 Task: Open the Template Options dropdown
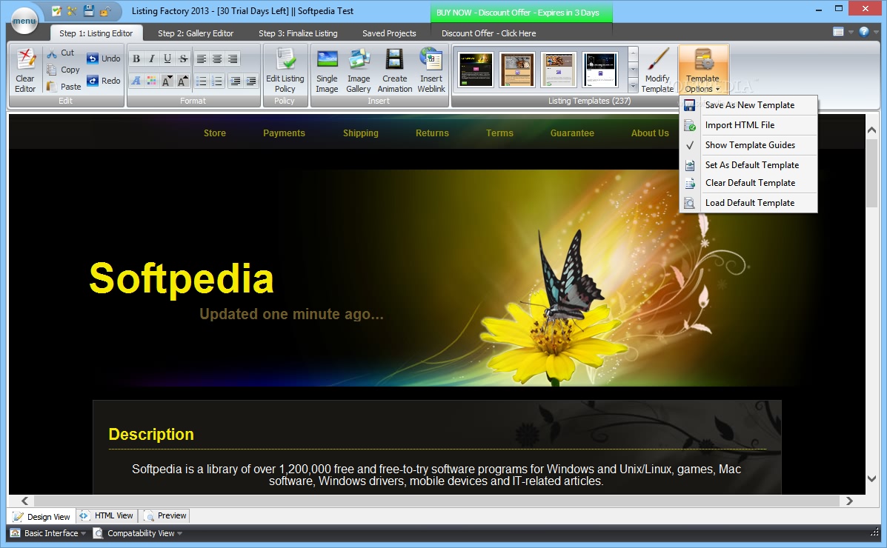pyautogui.click(x=702, y=70)
